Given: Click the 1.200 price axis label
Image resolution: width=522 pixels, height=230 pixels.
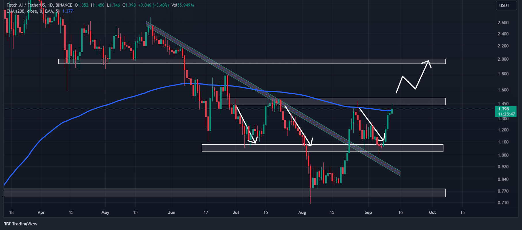Looking at the screenshot, I should pos(503,130).
